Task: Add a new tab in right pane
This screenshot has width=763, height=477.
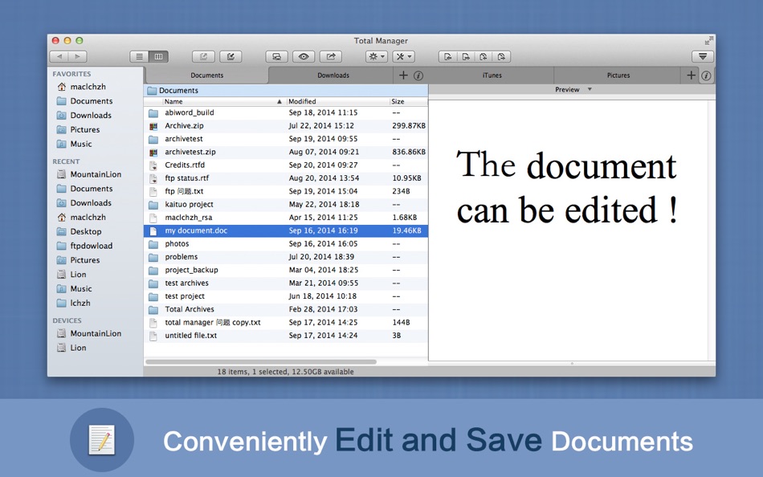Action: 691,75
